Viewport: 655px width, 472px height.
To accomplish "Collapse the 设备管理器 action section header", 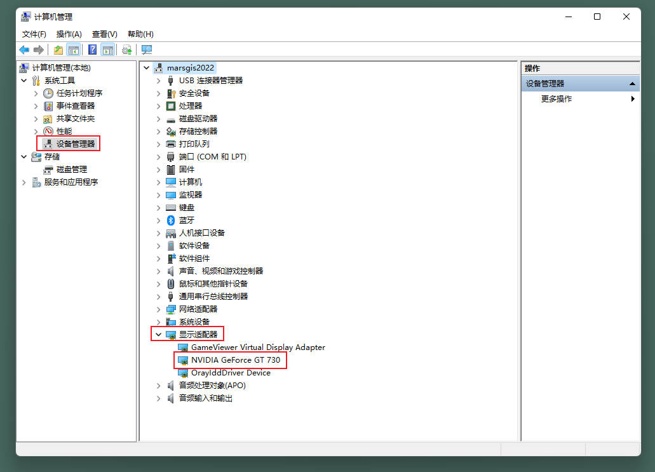I will click(x=632, y=83).
